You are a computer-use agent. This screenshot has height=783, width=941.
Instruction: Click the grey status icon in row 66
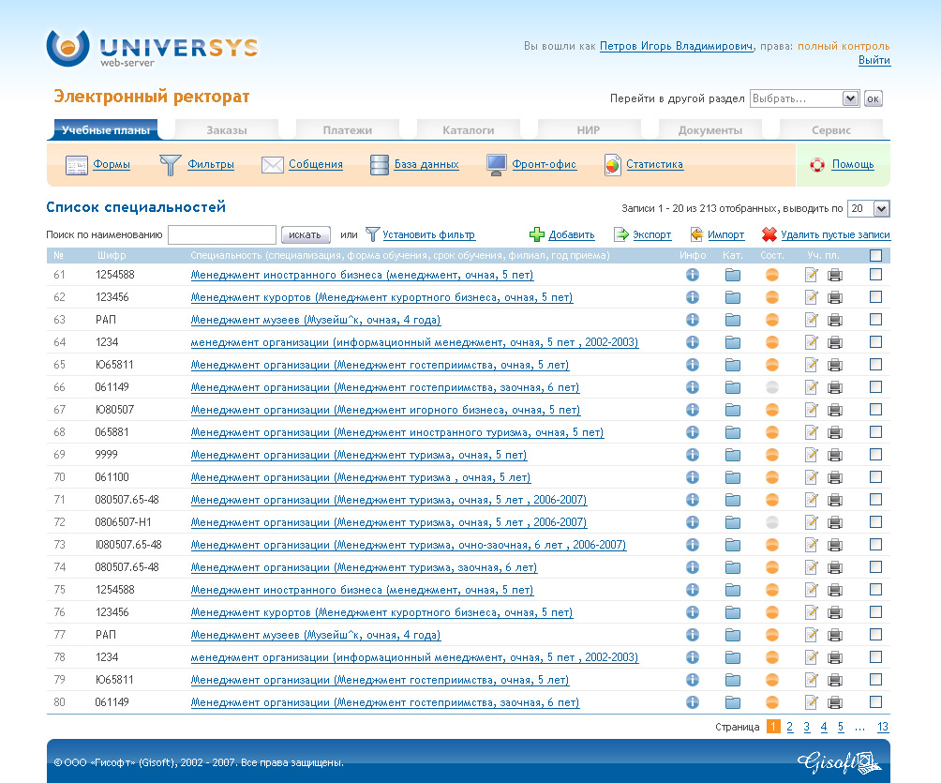click(771, 387)
